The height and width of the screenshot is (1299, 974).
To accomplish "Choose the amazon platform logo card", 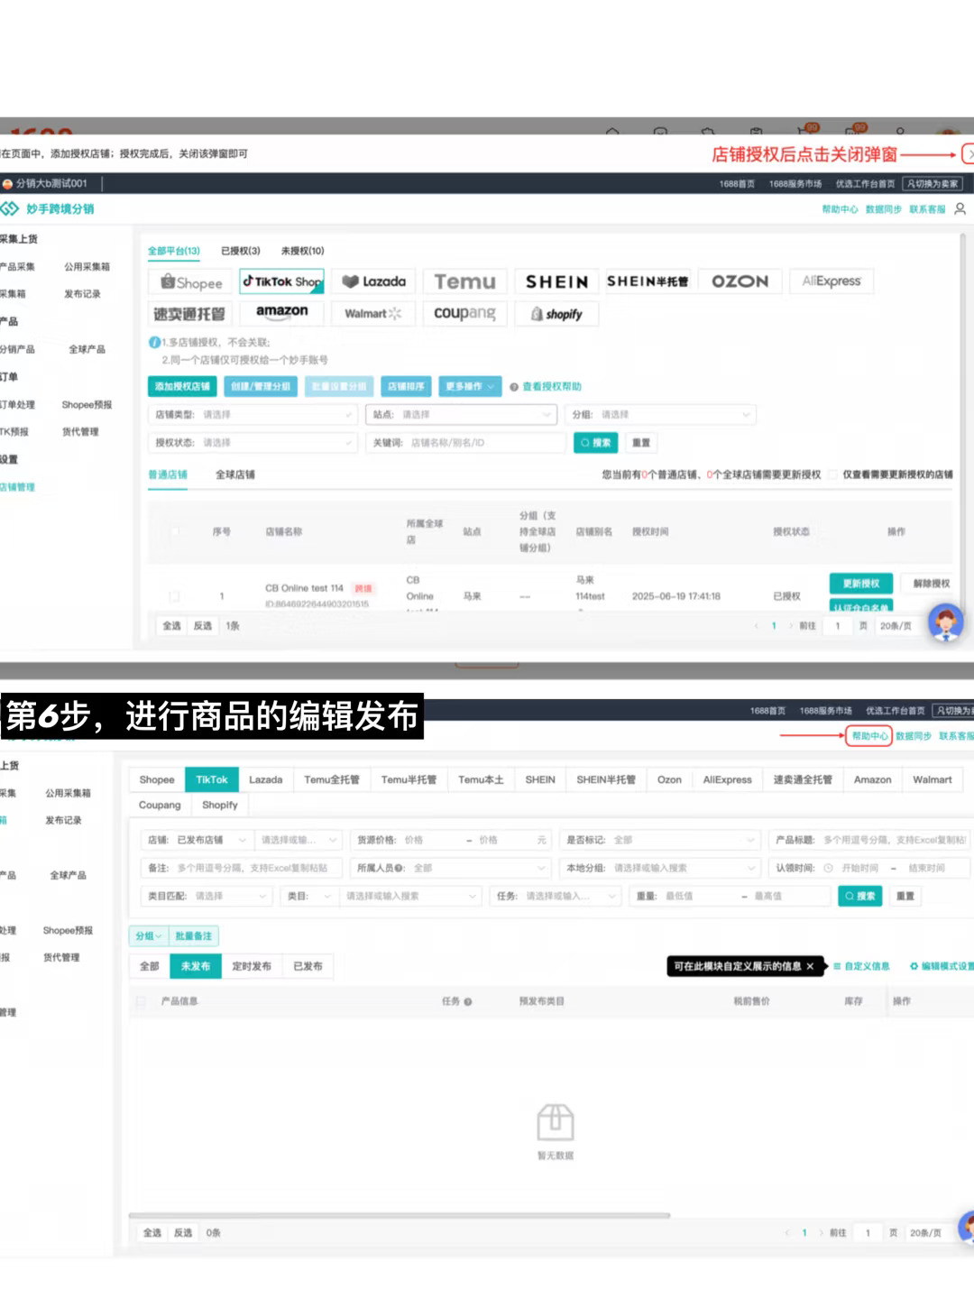I will pos(282,313).
